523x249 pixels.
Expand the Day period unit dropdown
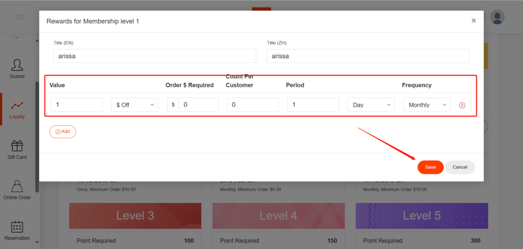(371, 105)
